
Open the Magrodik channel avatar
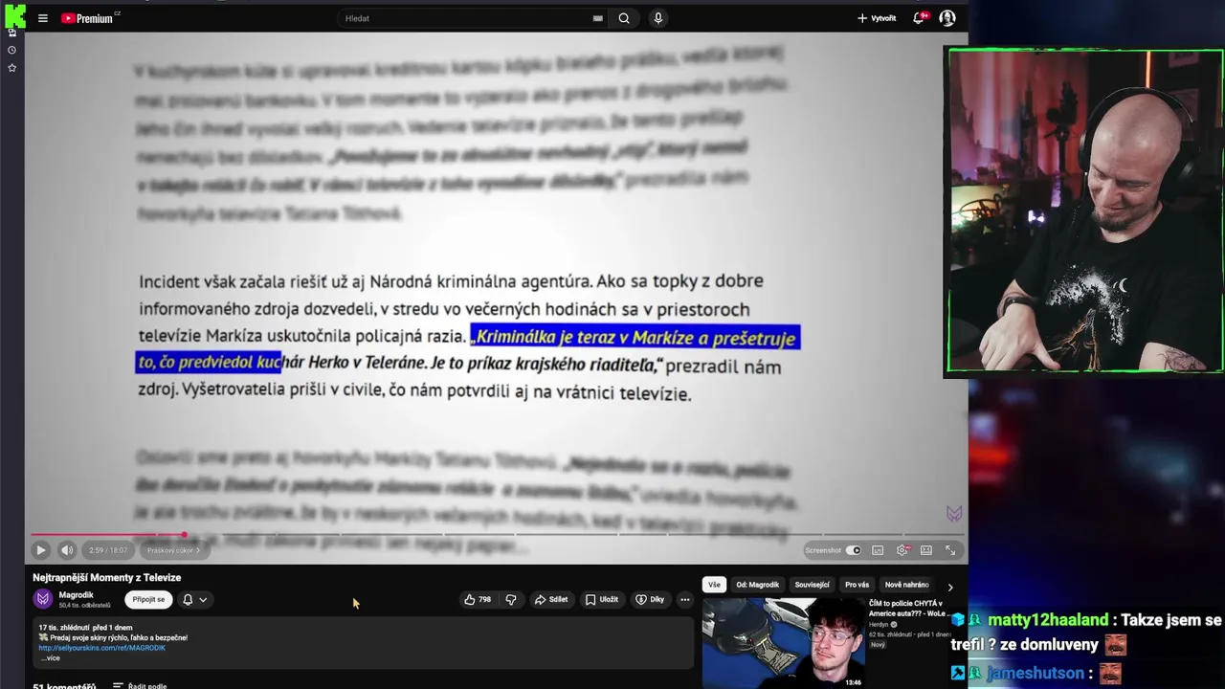pyautogui.click(x=43, y=599)
